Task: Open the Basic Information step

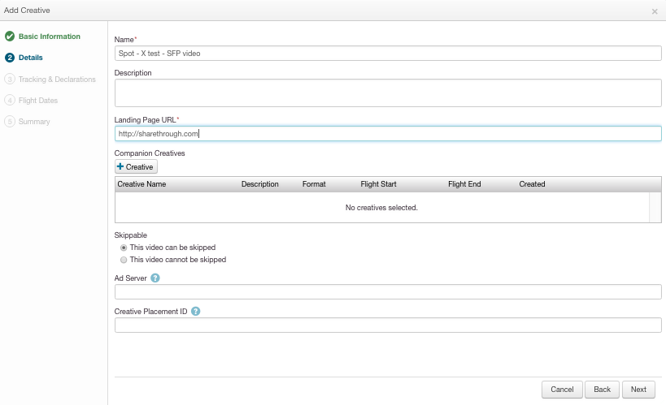Action: pos(50,37)
